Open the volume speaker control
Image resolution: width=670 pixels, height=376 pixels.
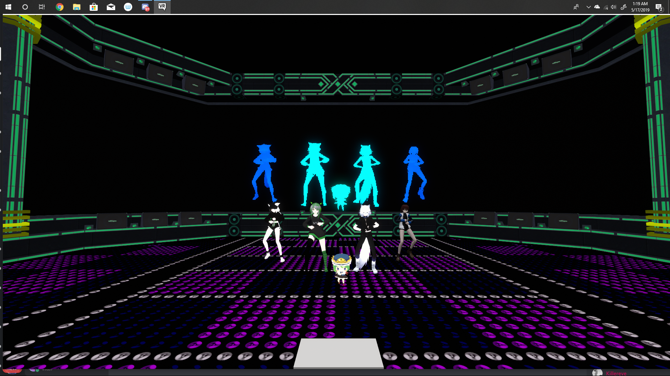point(613,7)
